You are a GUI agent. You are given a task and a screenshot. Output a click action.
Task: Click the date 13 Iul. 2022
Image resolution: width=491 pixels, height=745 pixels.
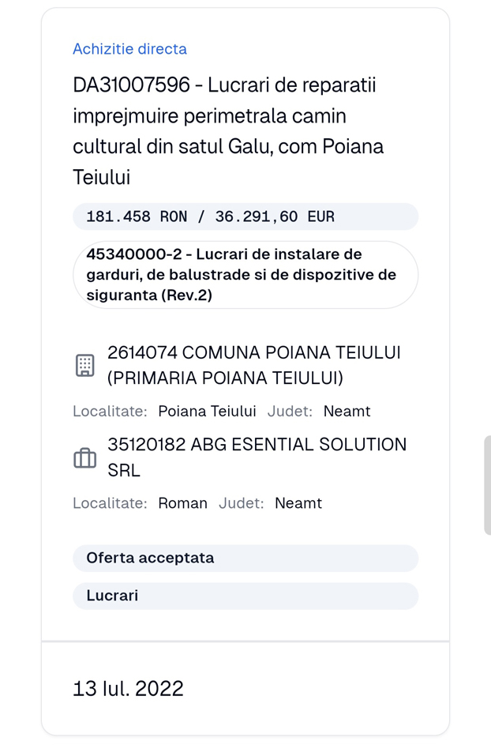click(128, 688)
